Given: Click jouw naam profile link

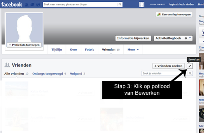Looking at the screenshot, I should pos(157,4).
